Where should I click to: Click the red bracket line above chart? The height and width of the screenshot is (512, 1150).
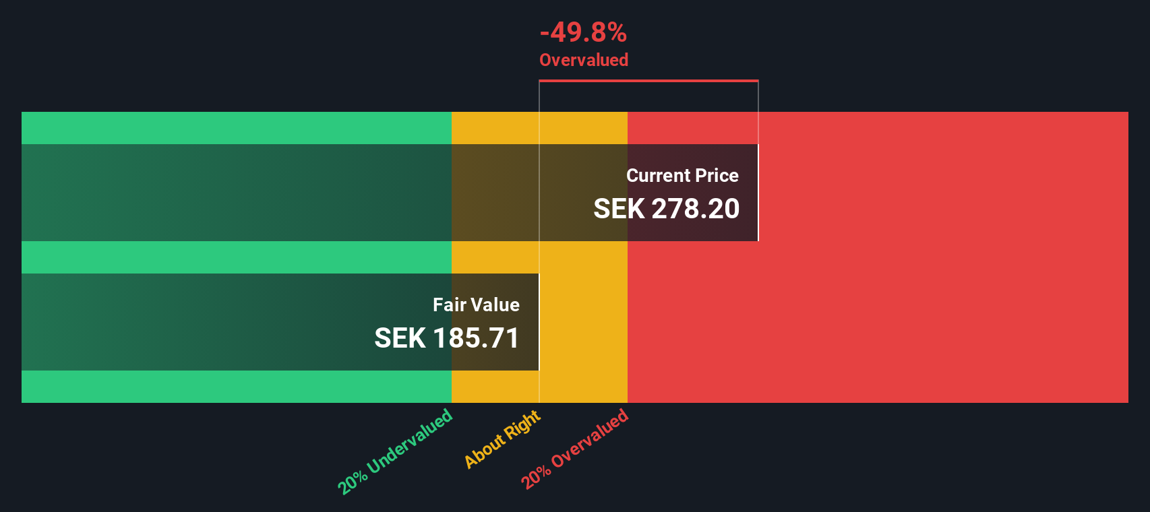click(648, 81)
